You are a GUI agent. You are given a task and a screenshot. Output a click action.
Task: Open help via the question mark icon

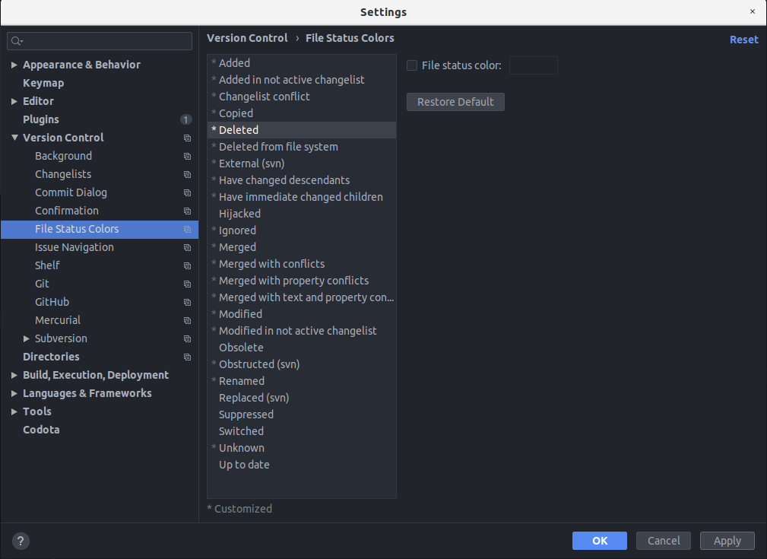(x=20, y=541)
